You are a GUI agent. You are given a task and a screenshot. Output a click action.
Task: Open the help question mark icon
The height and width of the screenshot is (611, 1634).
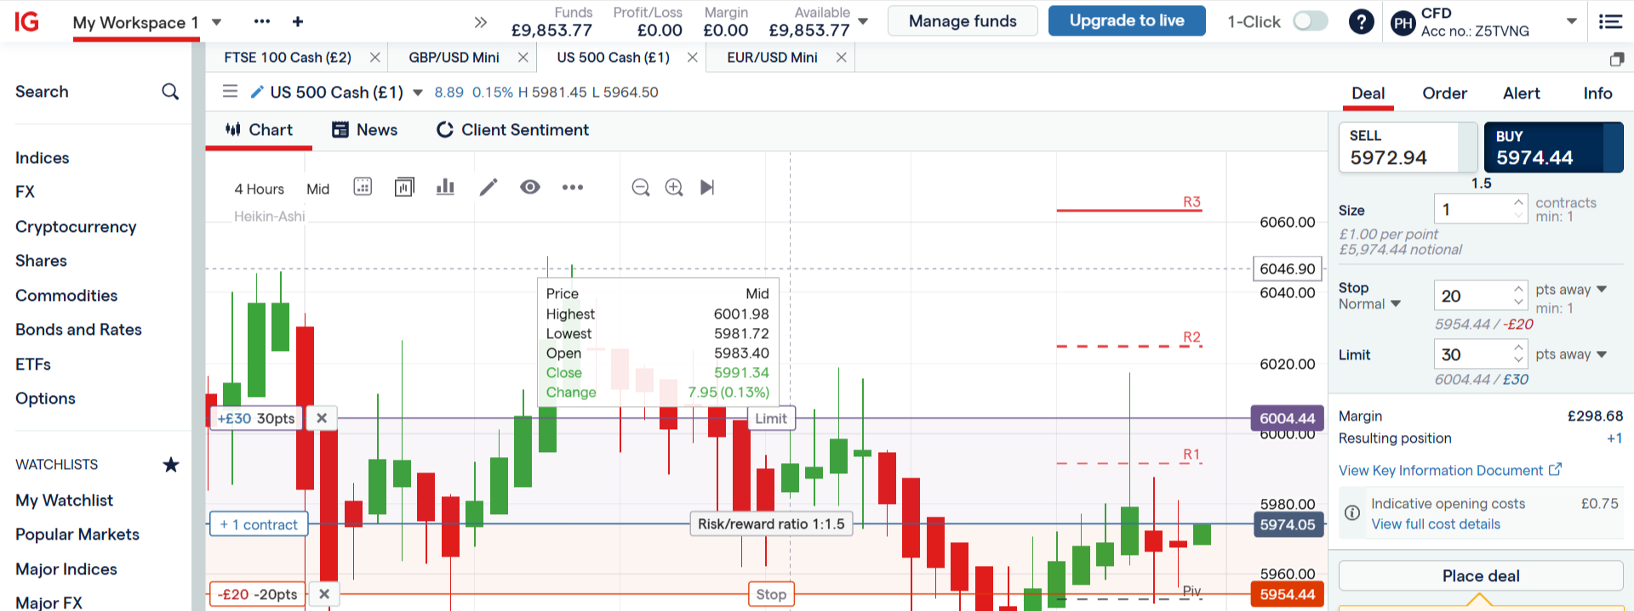click(x=1362, y=21)
